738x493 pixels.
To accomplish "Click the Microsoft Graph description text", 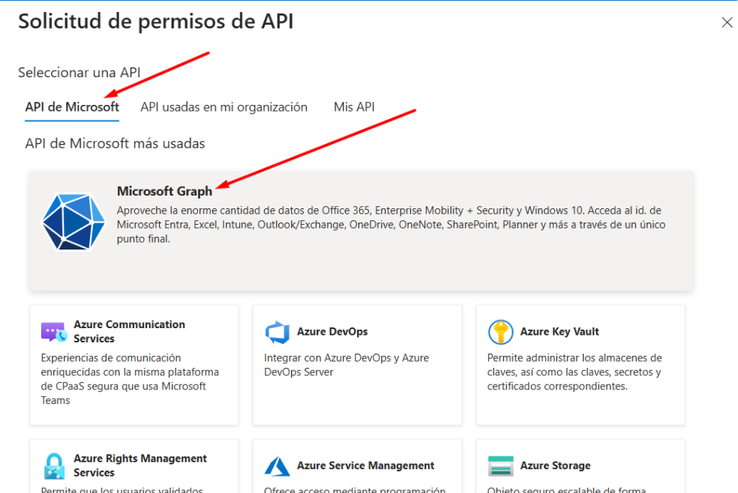I will click(391, 225).
